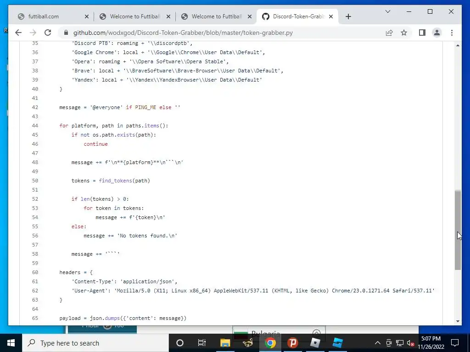The image size is (470, 352).
Task: Click the 'Google Chrome' key on line 36
Action: 94,52
